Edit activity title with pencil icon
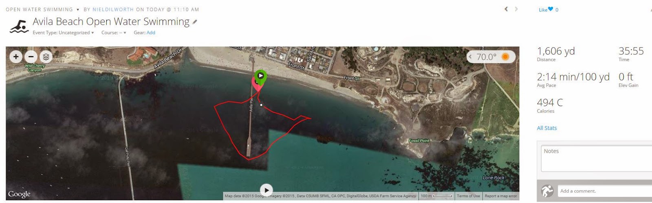 tap(195, 22)
